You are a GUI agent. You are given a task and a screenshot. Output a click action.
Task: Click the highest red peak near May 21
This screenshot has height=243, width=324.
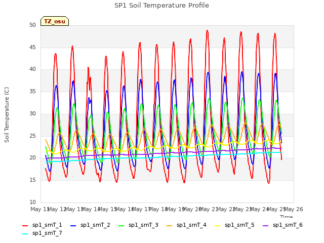pos(207,31)
